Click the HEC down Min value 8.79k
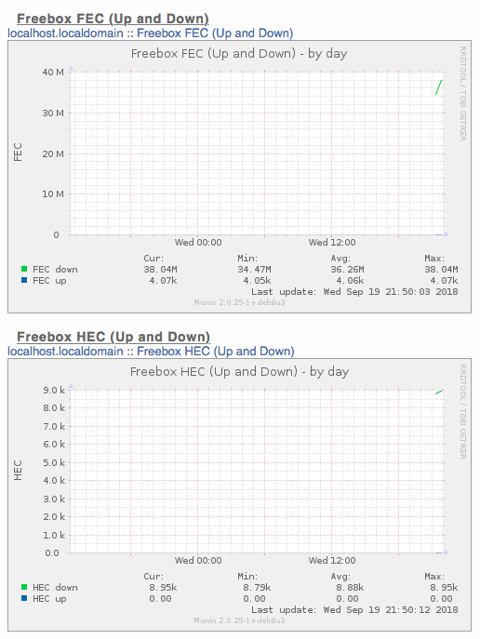Image resolution: width=480 pixels, height=639 pixels. [x=257, y=588]
